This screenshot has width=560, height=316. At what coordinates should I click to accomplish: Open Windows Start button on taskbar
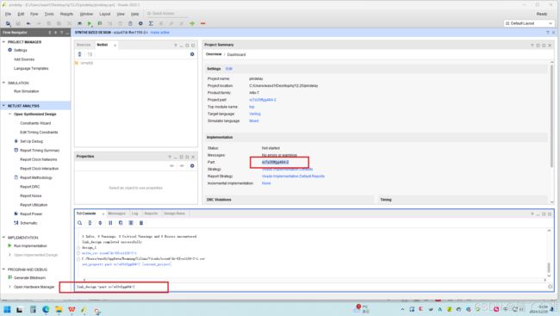pyautogui.click(x=7, y=310)
